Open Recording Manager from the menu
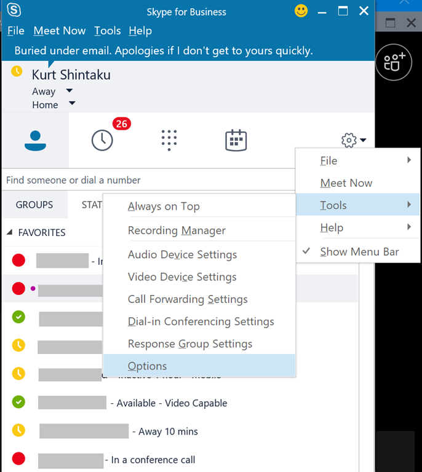This screenshot has height=472, width=422. click(177, 230)
